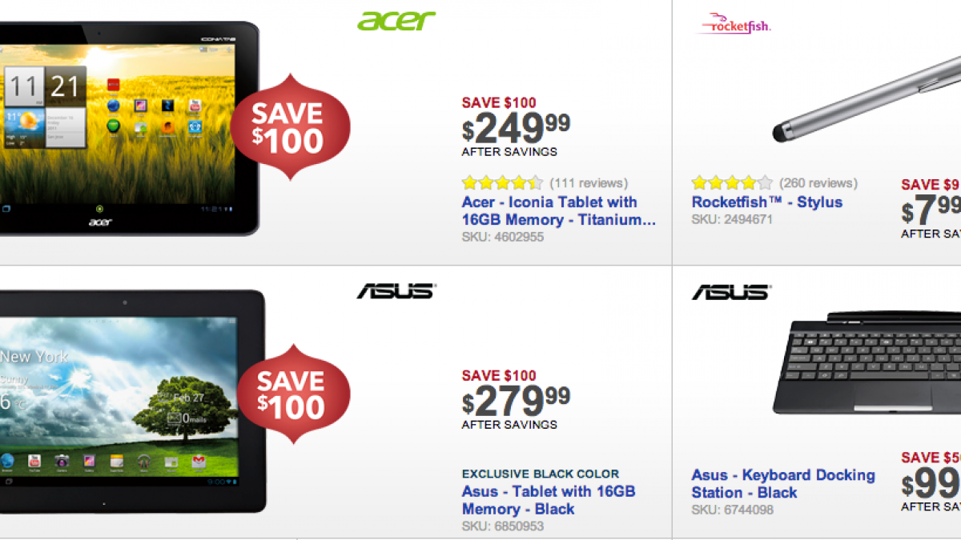Screen dimensions: 961x540
Task: Click the Save $100 badge on Asus tablet
Action: (x=292, y=395)
